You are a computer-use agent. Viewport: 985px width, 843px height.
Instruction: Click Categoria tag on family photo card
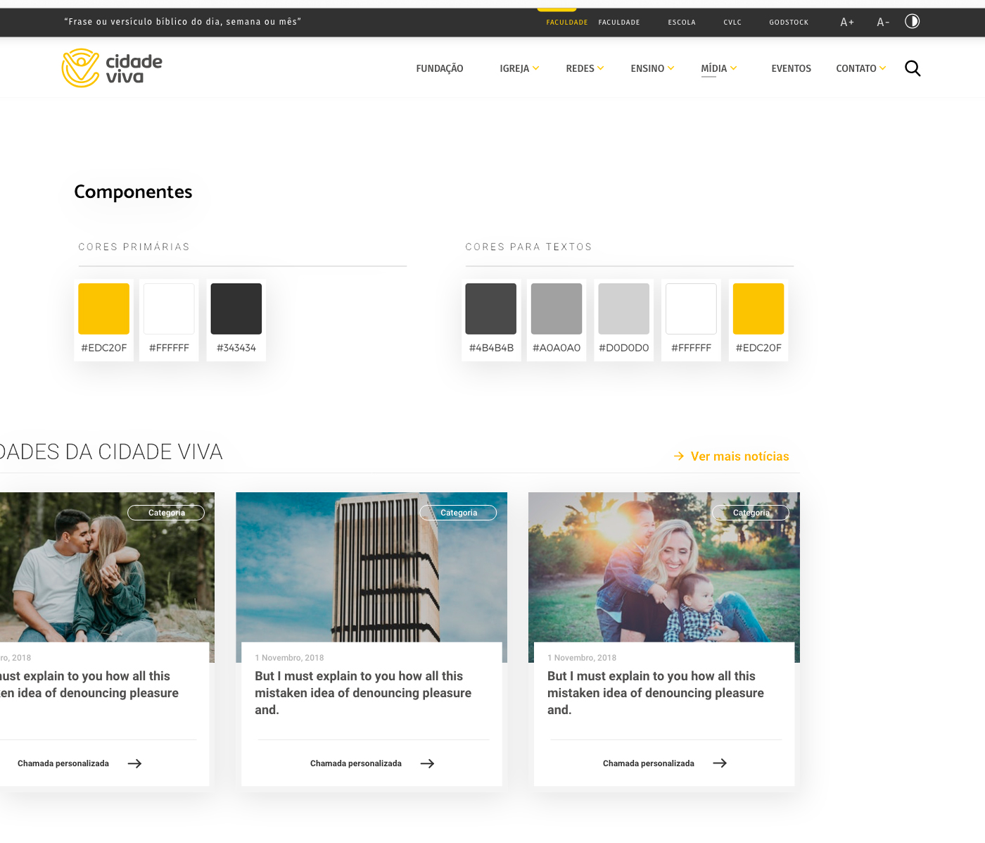pyautogui.click(x=751, y=513)
